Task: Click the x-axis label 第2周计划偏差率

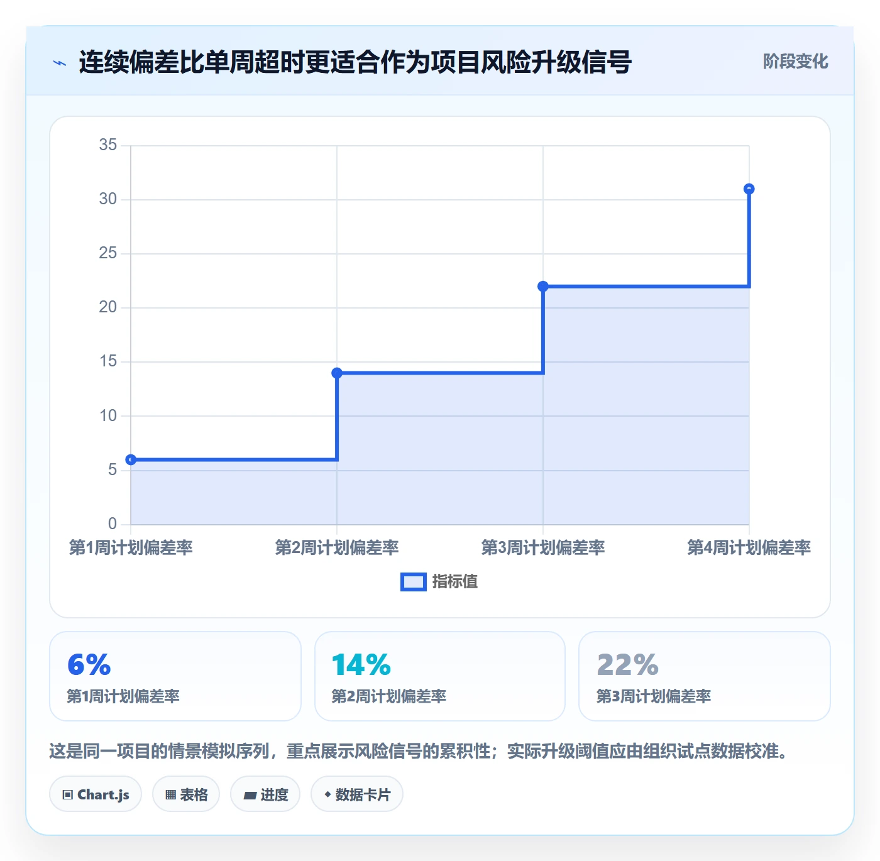Action: click(337, 548)
